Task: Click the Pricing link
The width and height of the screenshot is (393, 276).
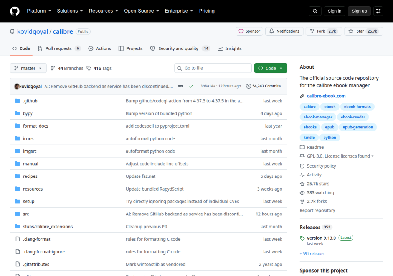Action: coord(207,11)
